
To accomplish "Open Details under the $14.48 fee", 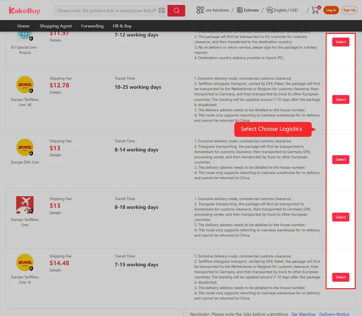I will pos(55,270).
